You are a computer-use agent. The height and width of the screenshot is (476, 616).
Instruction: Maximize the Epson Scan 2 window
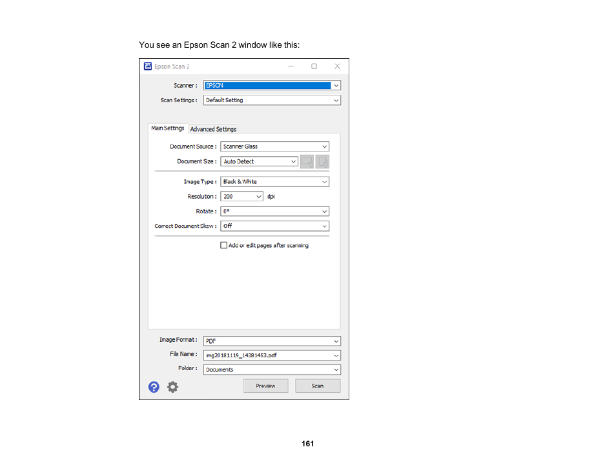314,66
